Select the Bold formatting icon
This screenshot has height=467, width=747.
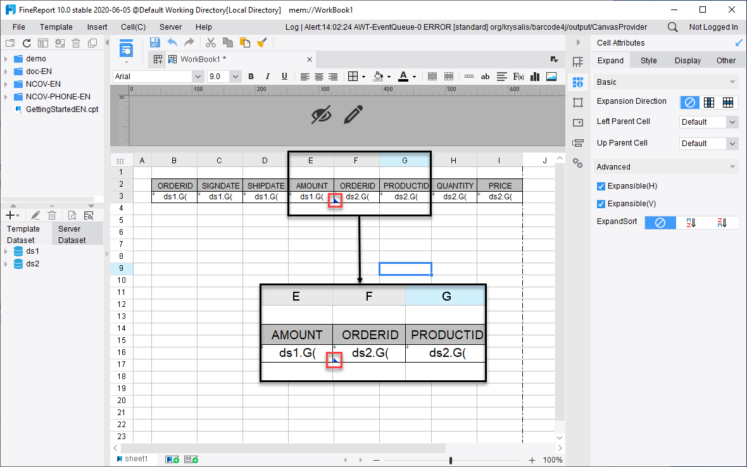pyautogui.click(x=251, y=76)
